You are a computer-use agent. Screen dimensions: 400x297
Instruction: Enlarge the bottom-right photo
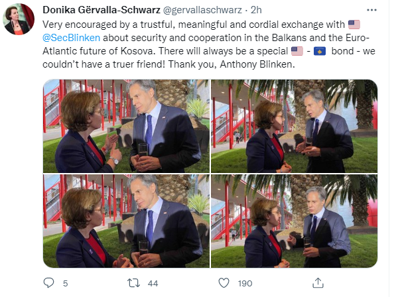[x=294, y=221]
